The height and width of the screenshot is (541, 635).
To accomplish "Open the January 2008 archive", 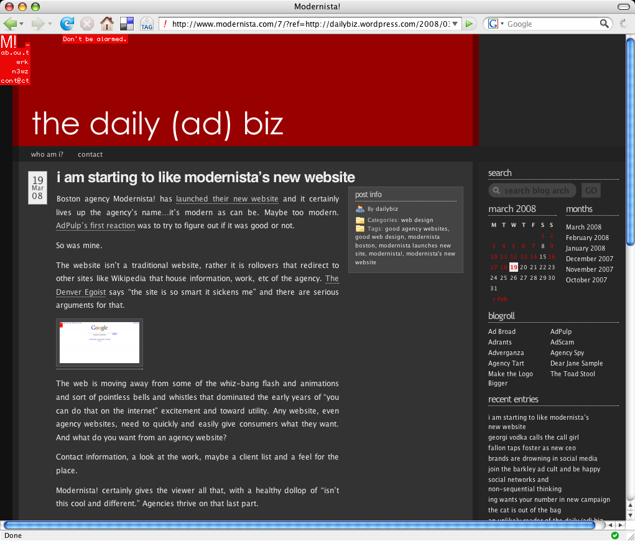I will pos(585,248).
